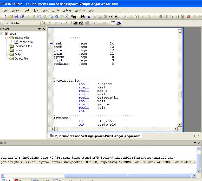Click the binoculars Find icon

coord(82,16)
